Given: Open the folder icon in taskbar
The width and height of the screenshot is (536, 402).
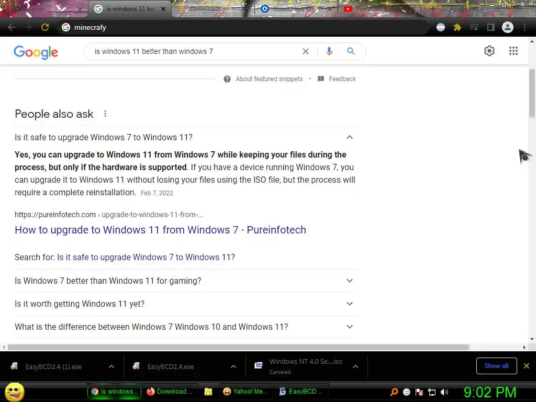Looking at the screenshot, I should [x=208, y=392].
